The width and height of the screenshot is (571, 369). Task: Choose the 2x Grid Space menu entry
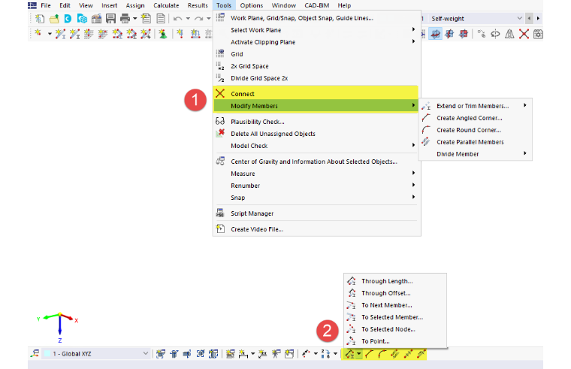click(316, 66)
